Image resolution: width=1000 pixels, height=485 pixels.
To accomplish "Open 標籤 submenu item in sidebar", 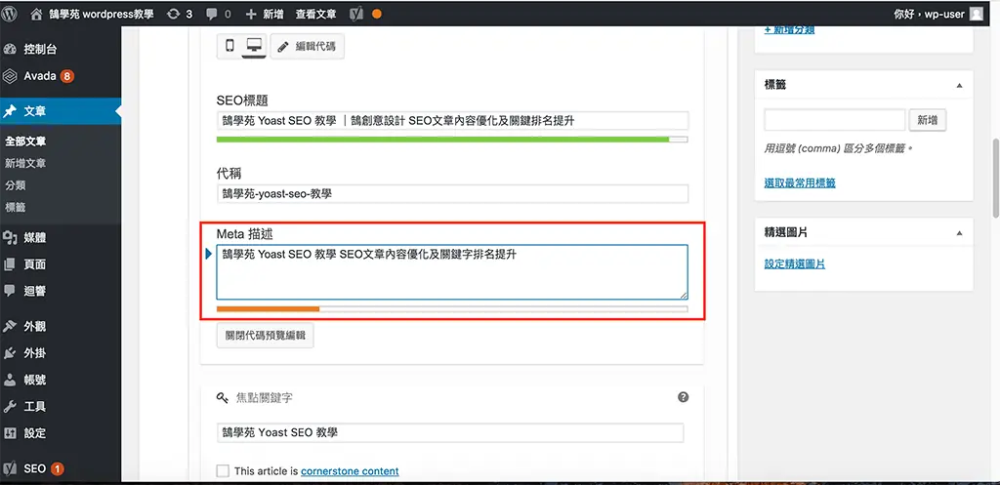I will point(16,207).
